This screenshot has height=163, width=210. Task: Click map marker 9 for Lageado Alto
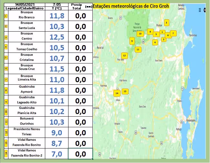click(132, 41)
